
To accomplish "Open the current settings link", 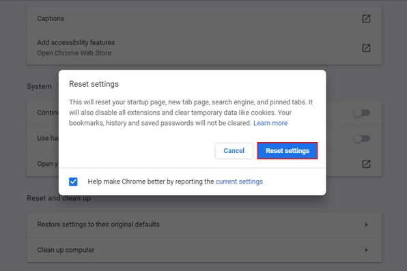I will point(239,182).
